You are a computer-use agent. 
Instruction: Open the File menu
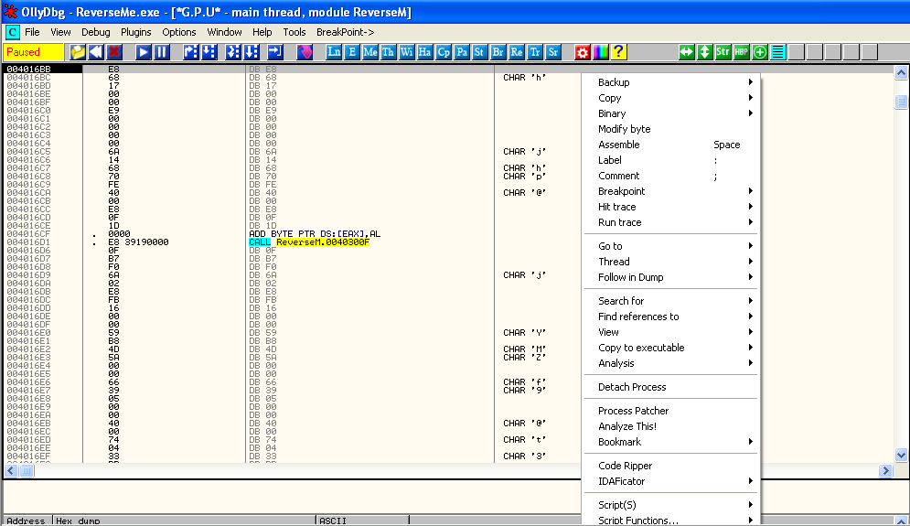(x=33, y=33)
